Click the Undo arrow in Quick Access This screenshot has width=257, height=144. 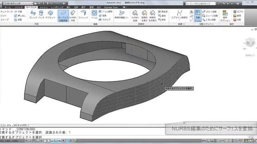(52, 3)
